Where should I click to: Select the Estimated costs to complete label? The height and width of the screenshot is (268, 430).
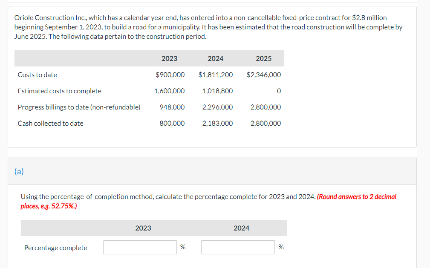59,91
